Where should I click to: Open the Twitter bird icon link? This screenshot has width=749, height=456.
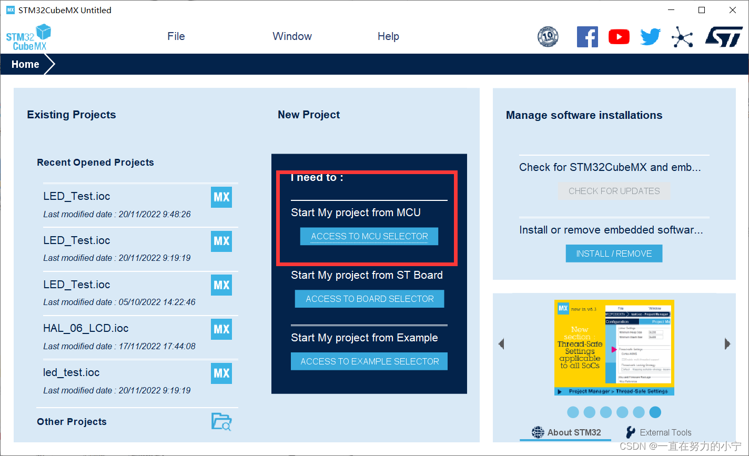(x=651, y=37)
